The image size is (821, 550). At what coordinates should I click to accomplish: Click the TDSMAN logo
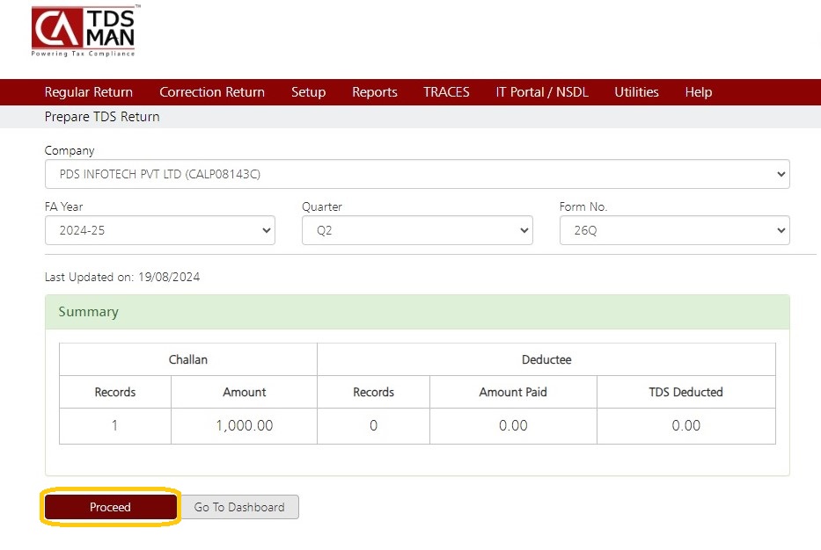(x=85, y=31)
